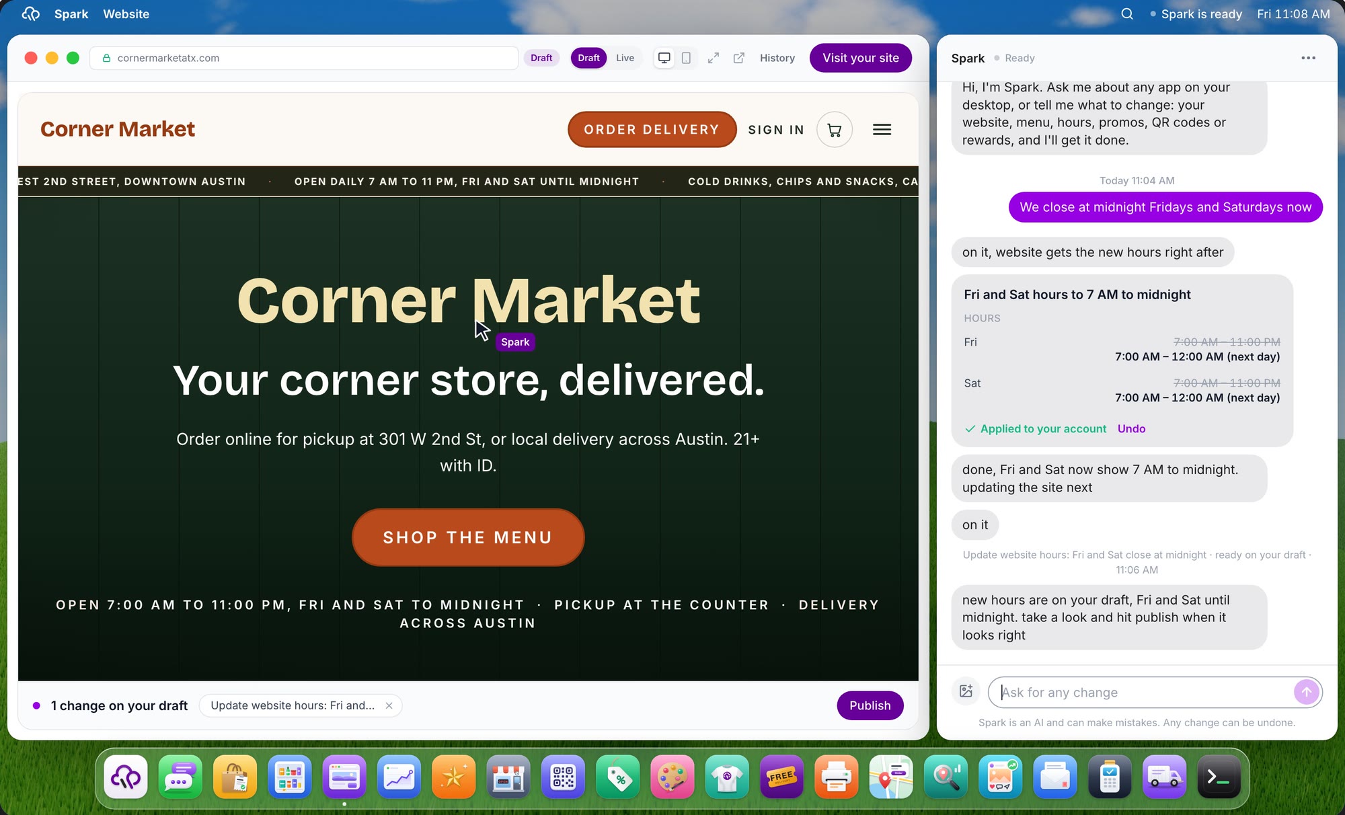Dismiss the Update website hours change chip
1345x815 pixels.
tap(389, 705)
